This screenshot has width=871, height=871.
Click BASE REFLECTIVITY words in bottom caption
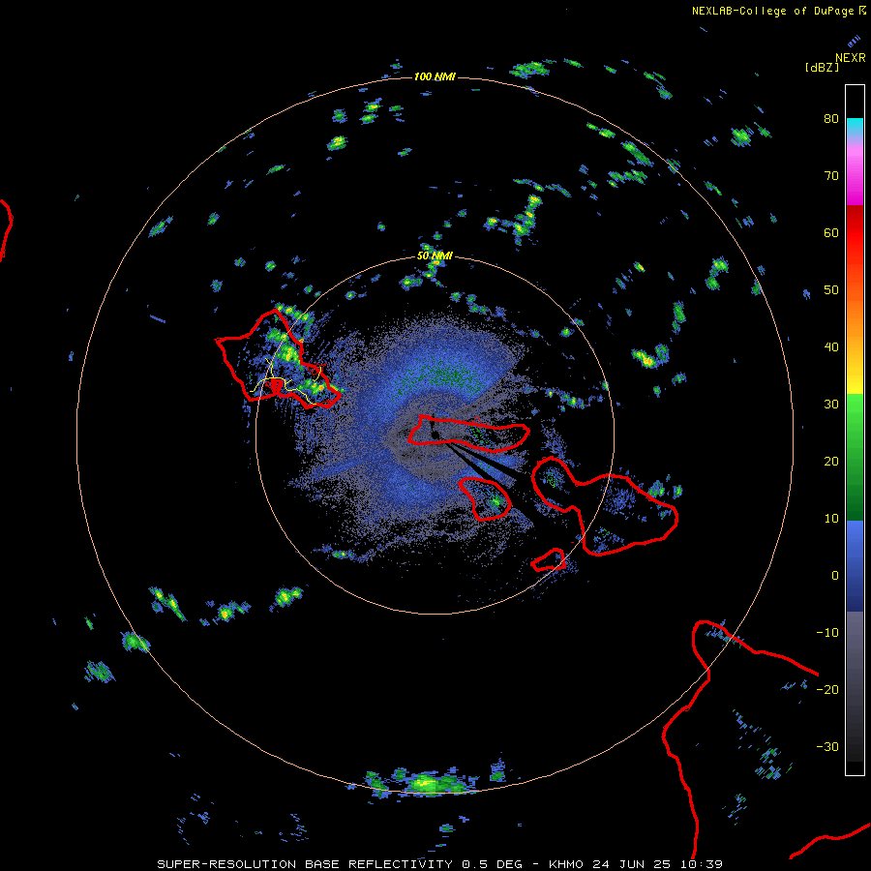click(378, 864)
